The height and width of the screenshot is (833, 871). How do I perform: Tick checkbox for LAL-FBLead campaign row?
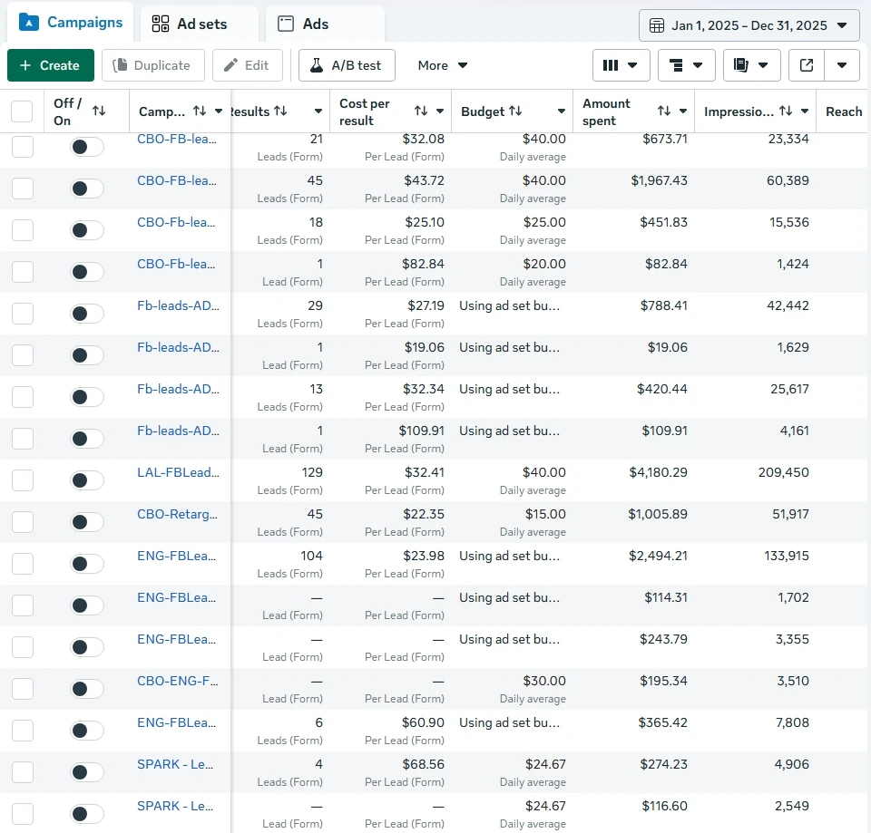coord(22,480)
